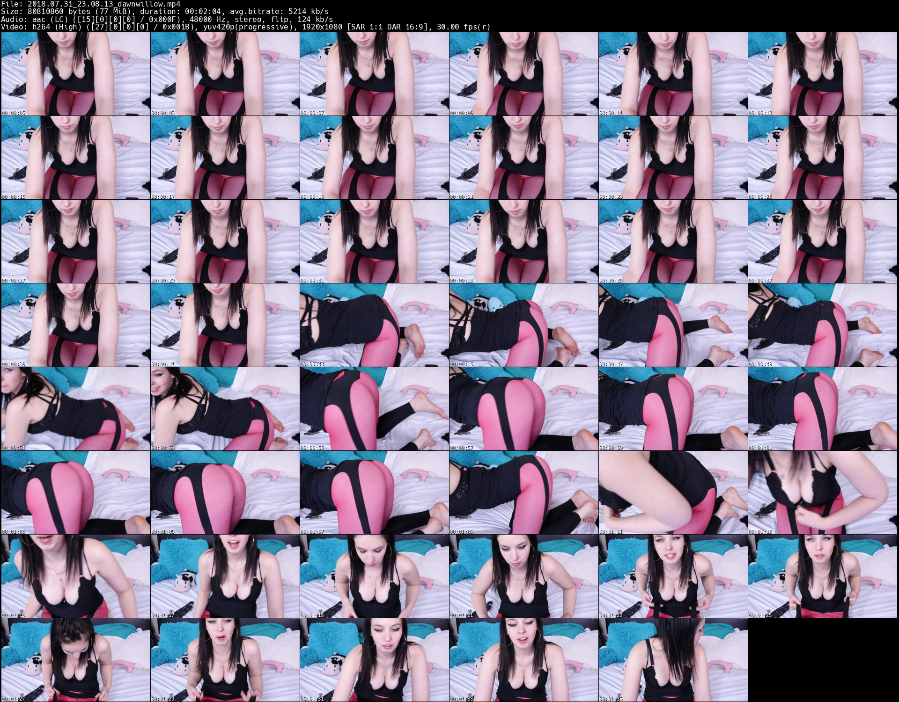
Task: Open the 00:00:27 frame
Action: pyautogui.click(x=75, y=241)
